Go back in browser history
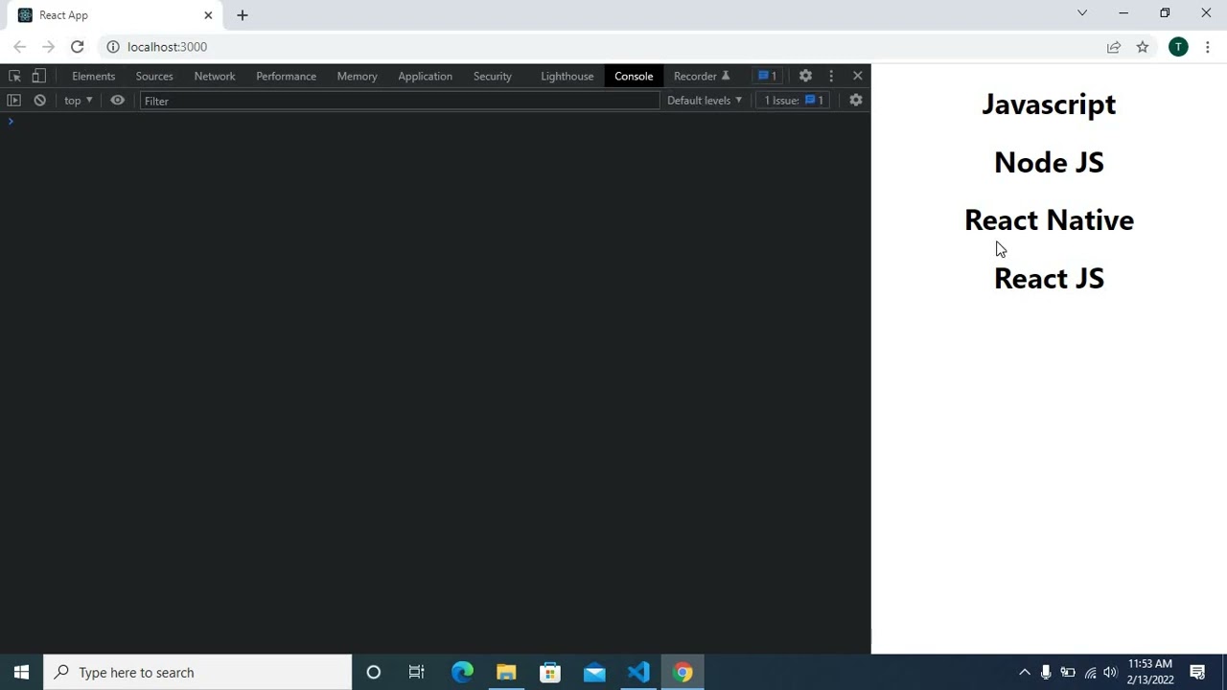The height and width of the screenshot is (690, 1227). 19,46
